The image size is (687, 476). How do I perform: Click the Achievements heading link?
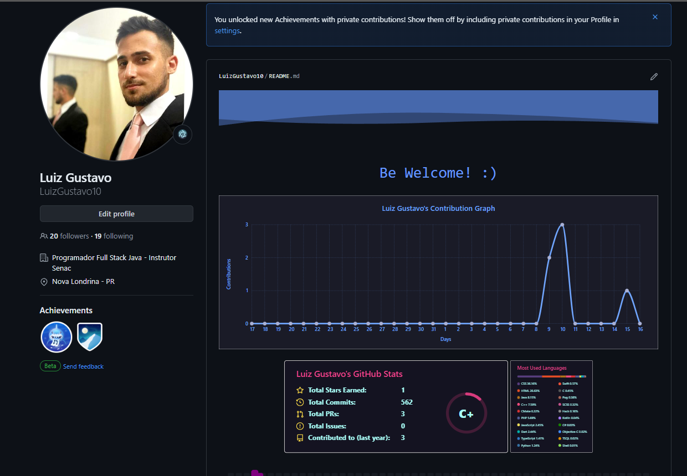click(x=66, y=311)
